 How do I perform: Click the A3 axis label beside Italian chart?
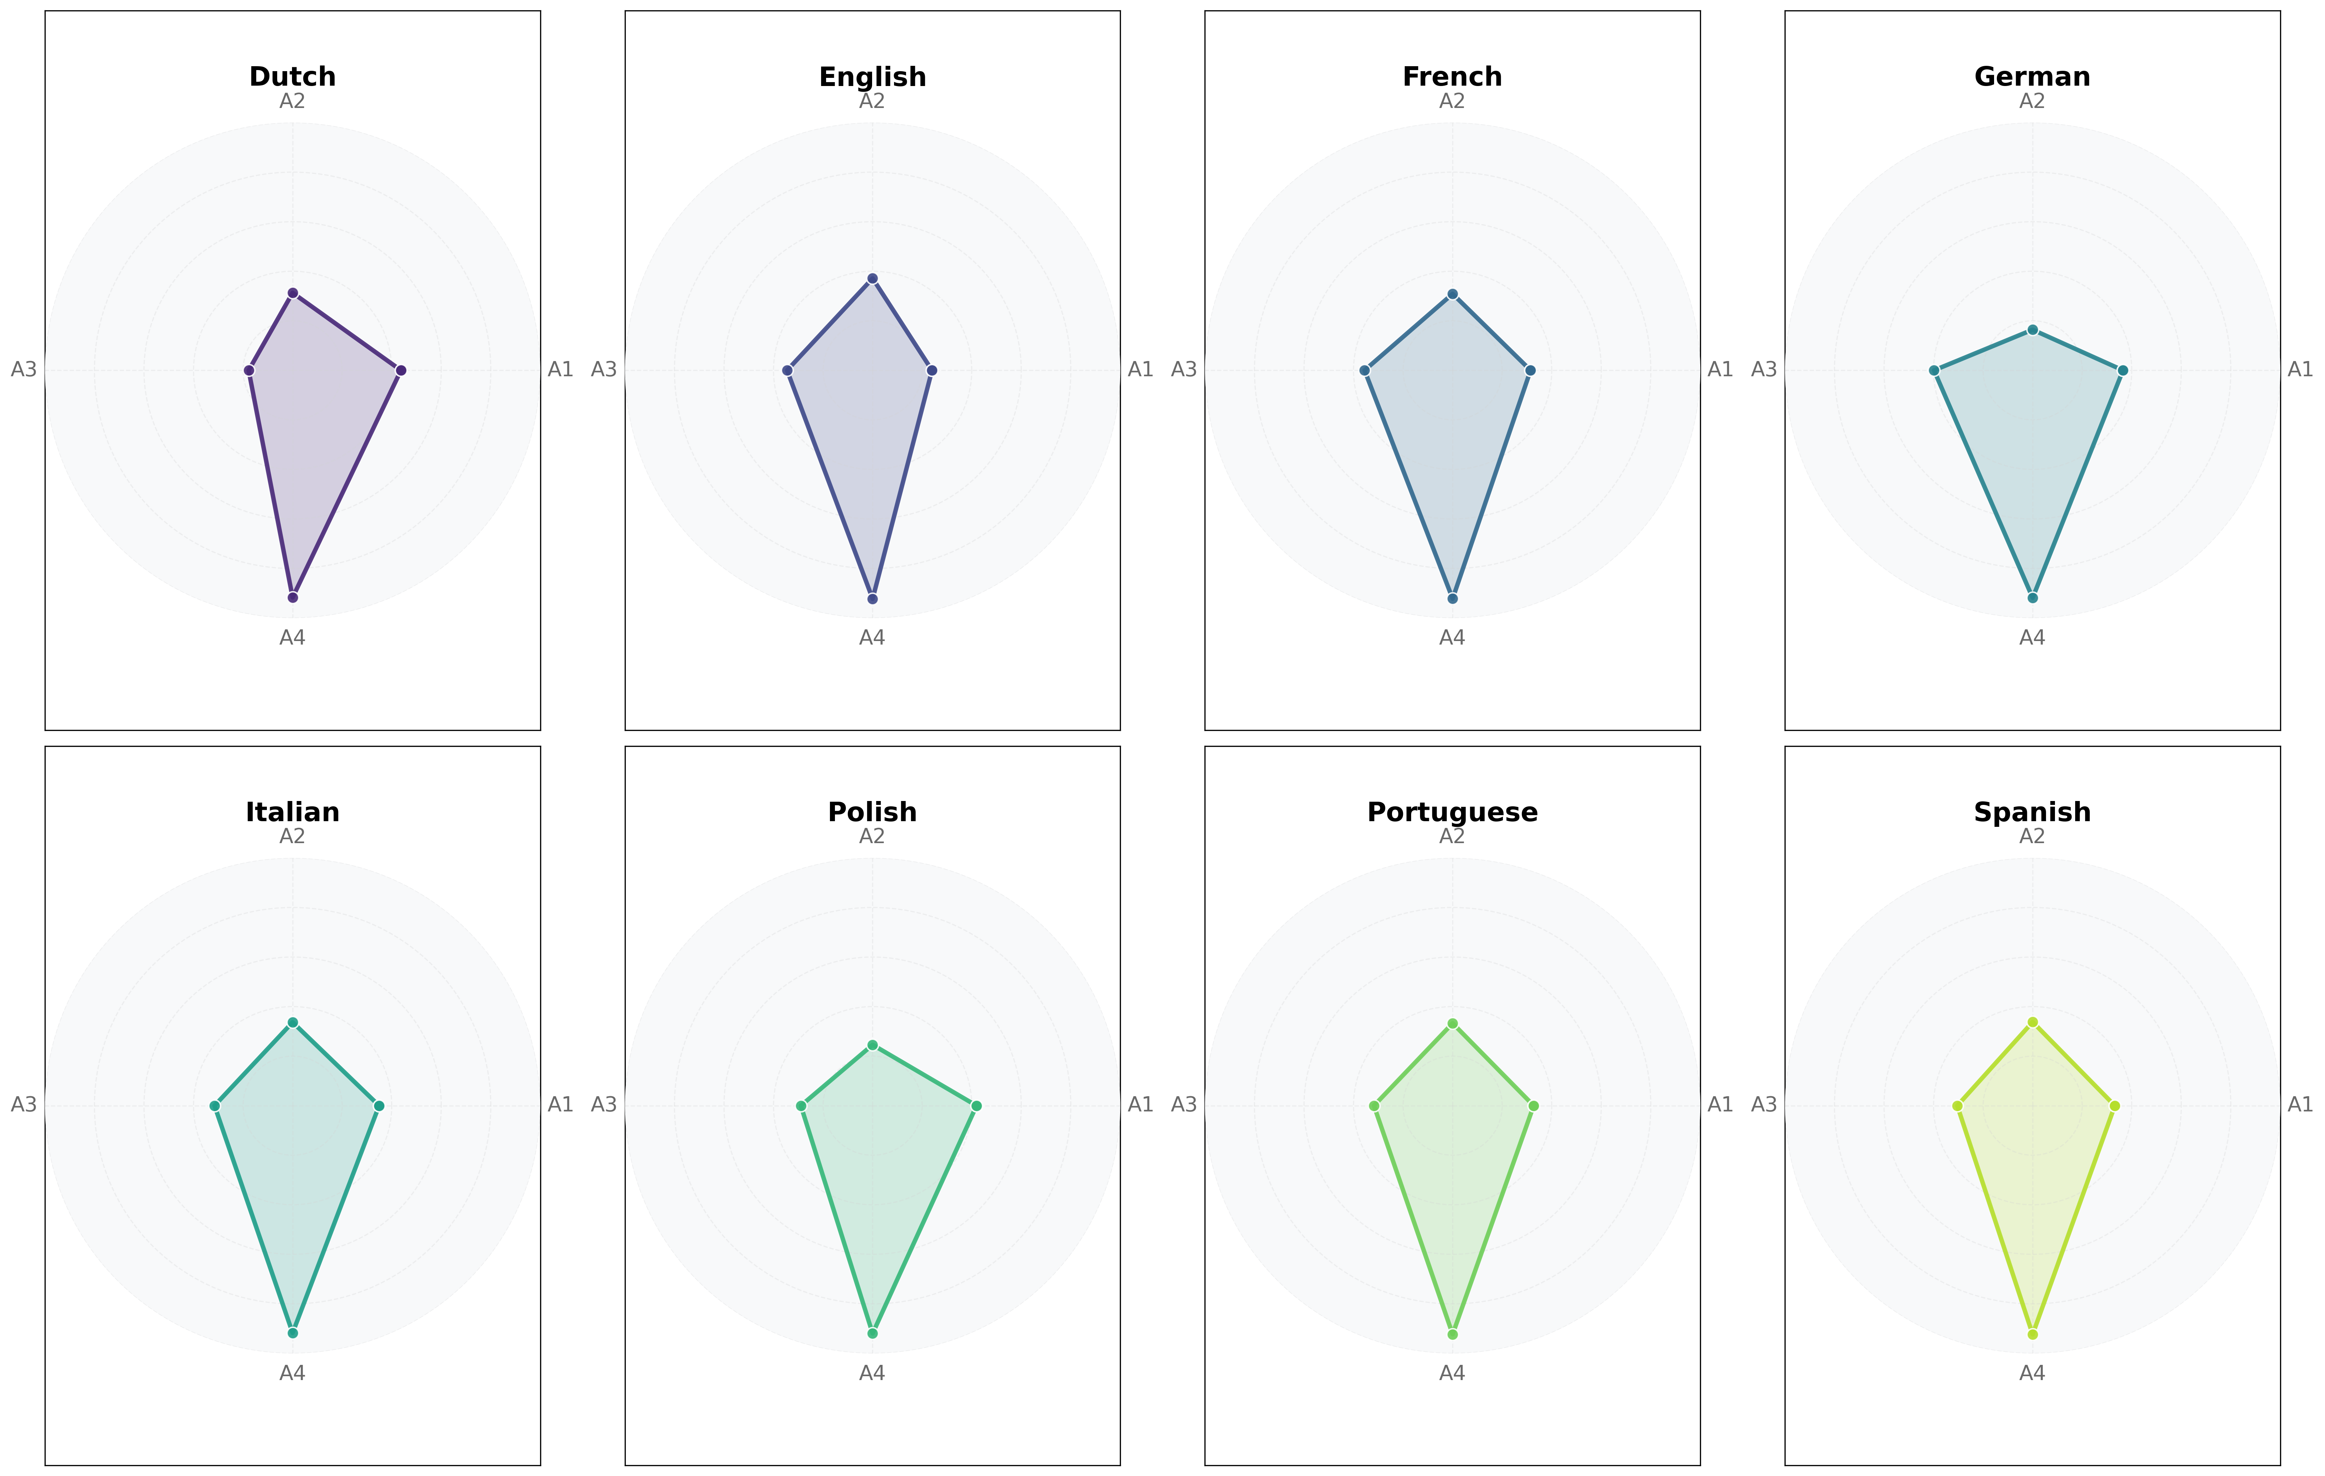pos(23,1104)
